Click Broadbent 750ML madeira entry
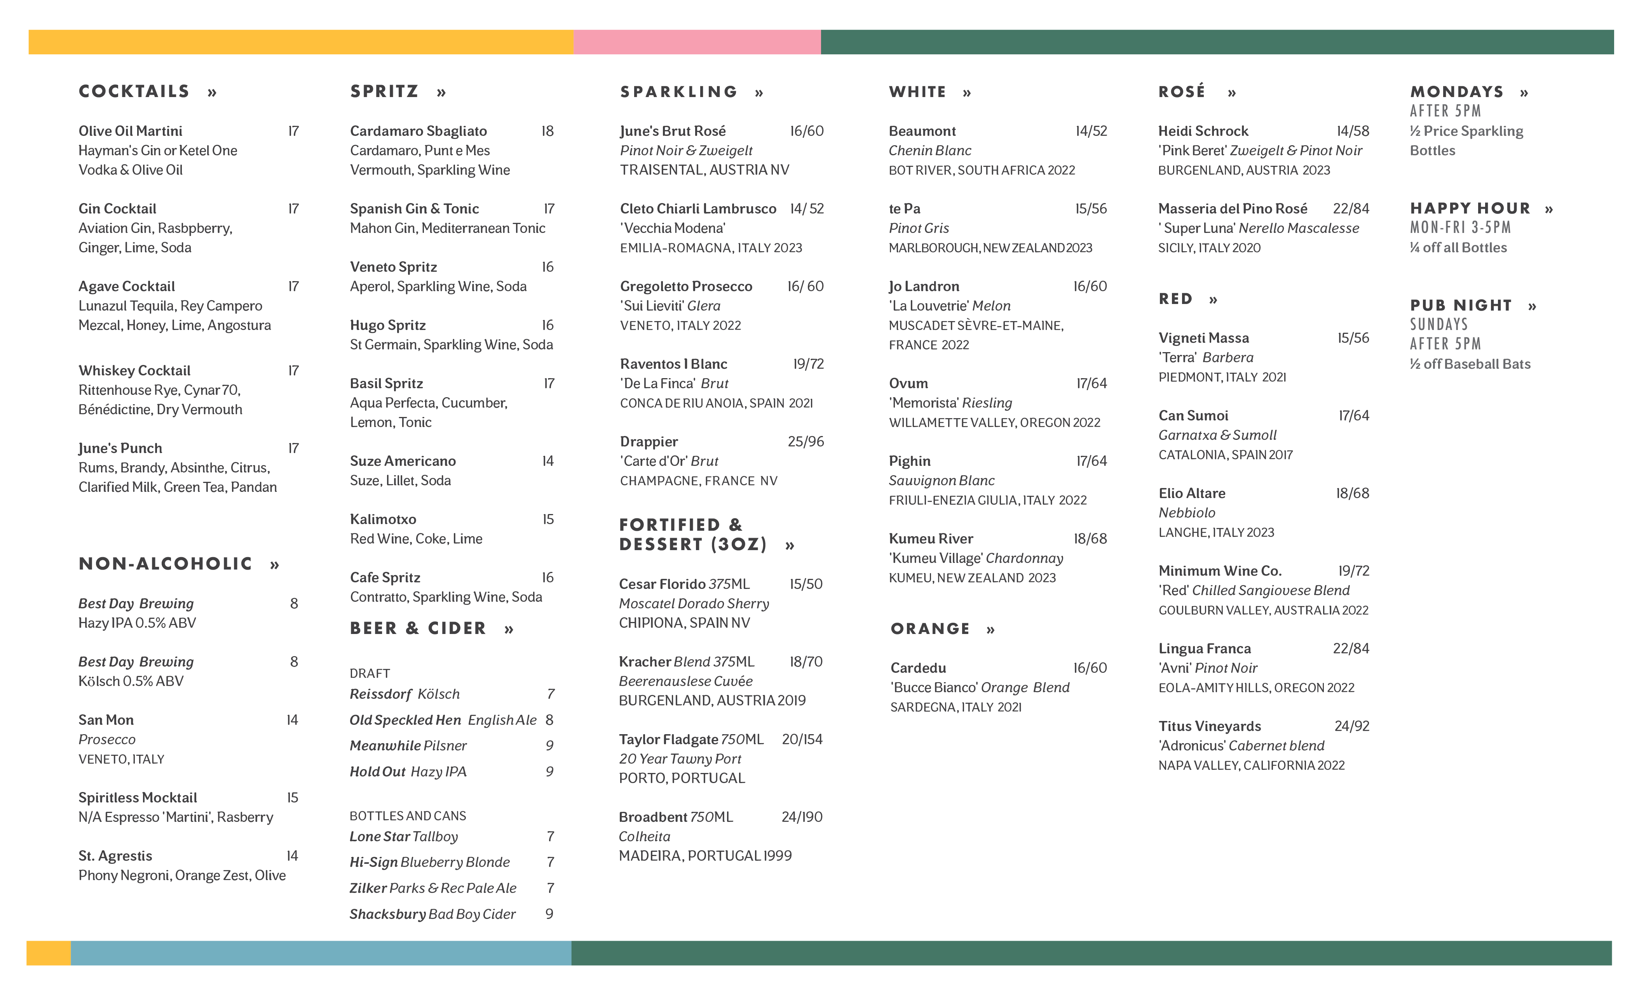1632x990 pixels. click(x=676, y=816)
